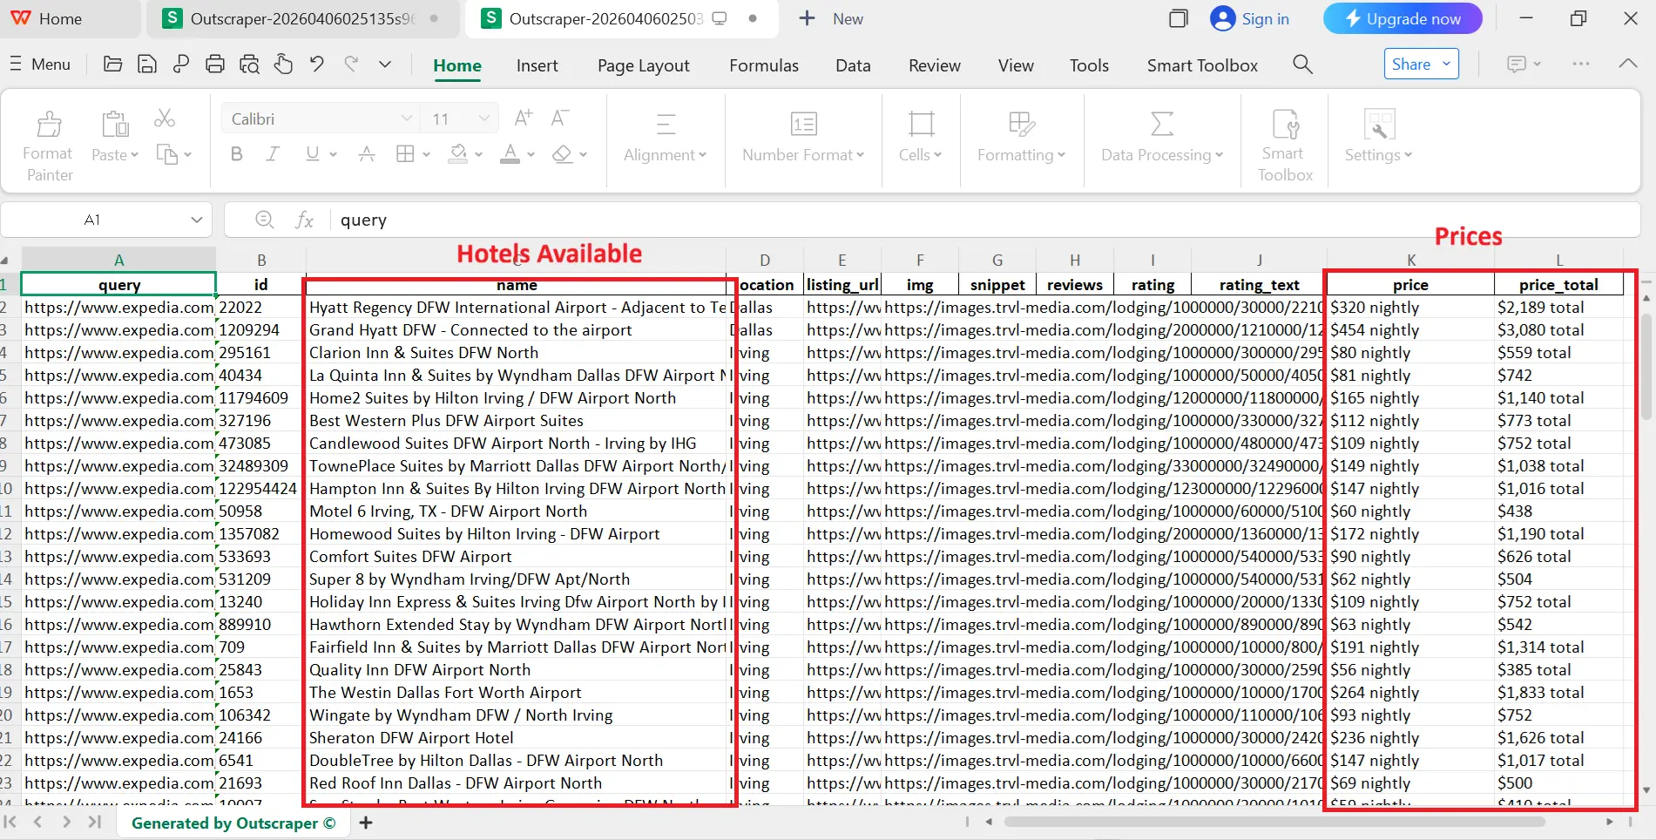Viewport: 1656px width, 840px height.
Task: Expand the Calibri font name dropdown
Action: 406,119
